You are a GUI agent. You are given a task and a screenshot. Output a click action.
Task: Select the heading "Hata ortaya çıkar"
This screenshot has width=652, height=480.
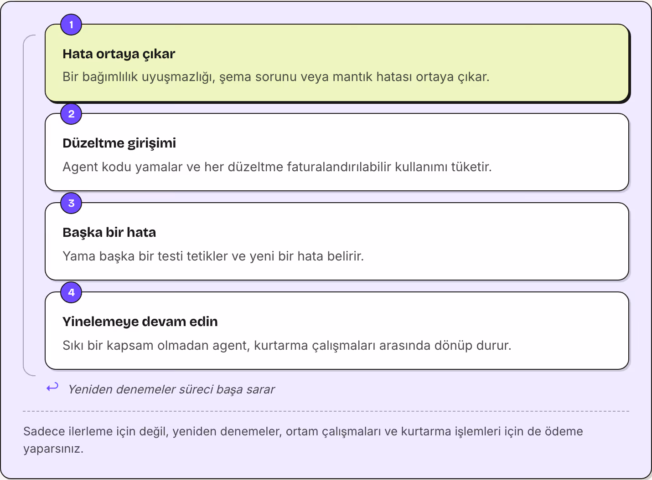tap(119, 54)
